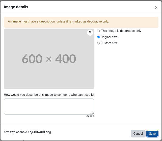Choose the Custom size radio button

tap(98, 43)
